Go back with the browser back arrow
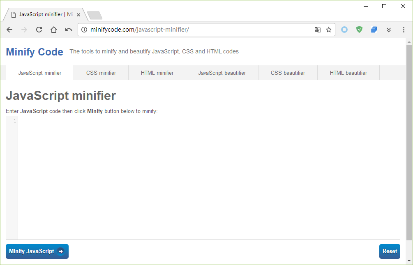The width and height of the screenshot is (413, 265). pos(9,30)
